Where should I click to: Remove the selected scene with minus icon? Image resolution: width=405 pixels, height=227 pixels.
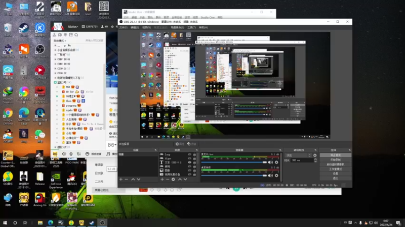pos(126,179)
